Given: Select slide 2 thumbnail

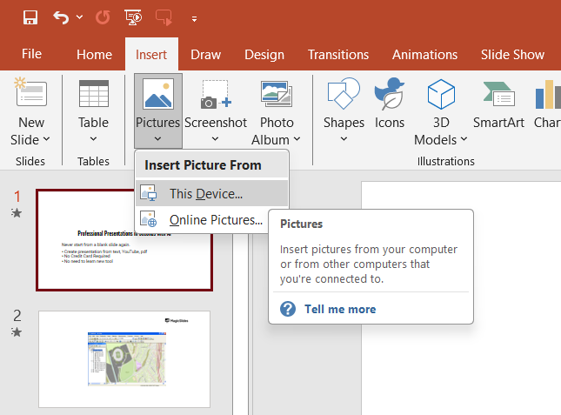Looking at the screenshot, I should [124, 358].
